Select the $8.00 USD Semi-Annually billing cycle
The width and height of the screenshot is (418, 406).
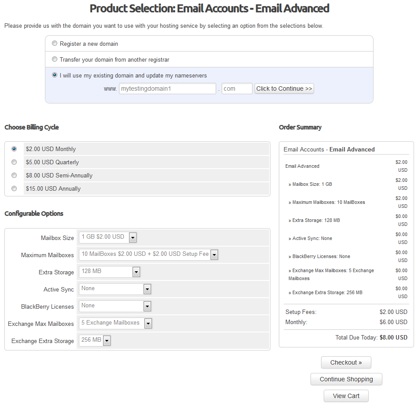[x=14, y=175]
